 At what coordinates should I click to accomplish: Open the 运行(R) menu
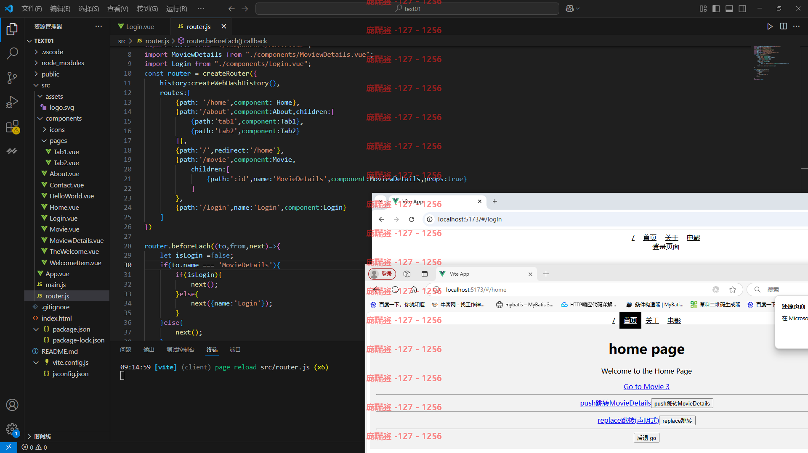(x=176, y=8)
